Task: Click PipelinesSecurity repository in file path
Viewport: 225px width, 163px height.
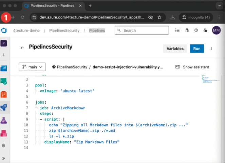Action: 72,67
